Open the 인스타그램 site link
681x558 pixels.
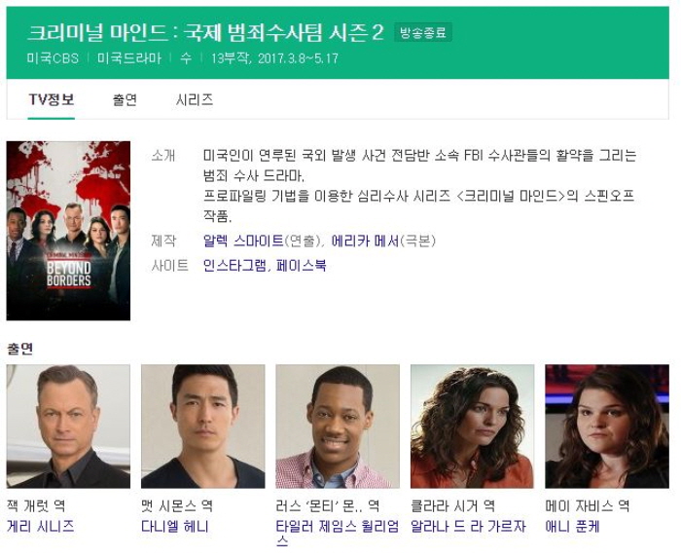pos(235,265)
